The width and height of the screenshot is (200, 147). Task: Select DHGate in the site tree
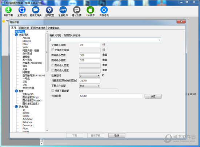click(x=27, y=41)
